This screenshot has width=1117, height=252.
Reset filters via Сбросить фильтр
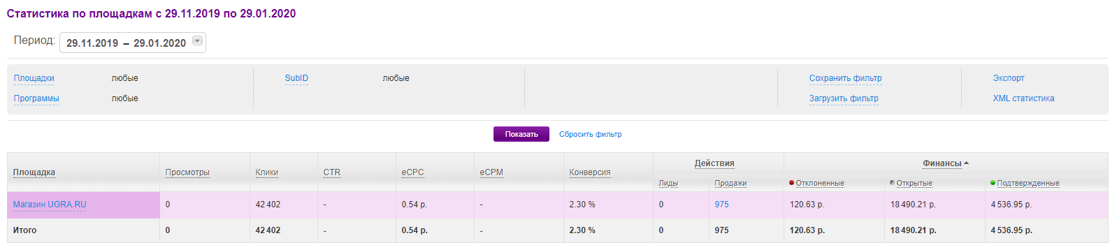(x=590, y=134)
